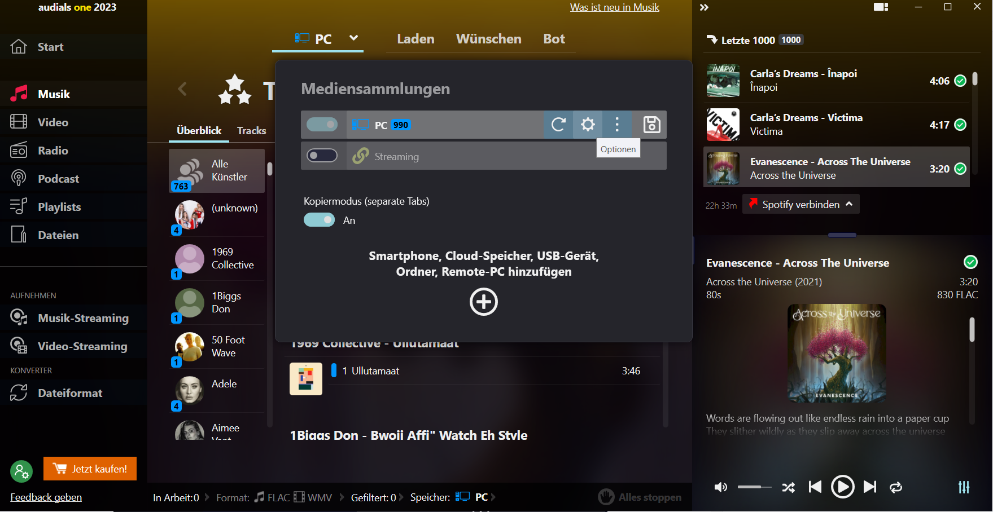The height and width of the screenshot is (512, 993).
Task: Click the Jetzt kaufen! button
Action: 90,469
